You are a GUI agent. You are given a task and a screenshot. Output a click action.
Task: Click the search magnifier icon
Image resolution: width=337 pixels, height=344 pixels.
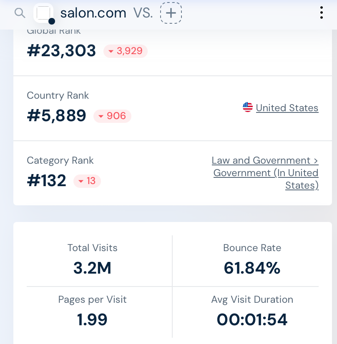point(20,13)
